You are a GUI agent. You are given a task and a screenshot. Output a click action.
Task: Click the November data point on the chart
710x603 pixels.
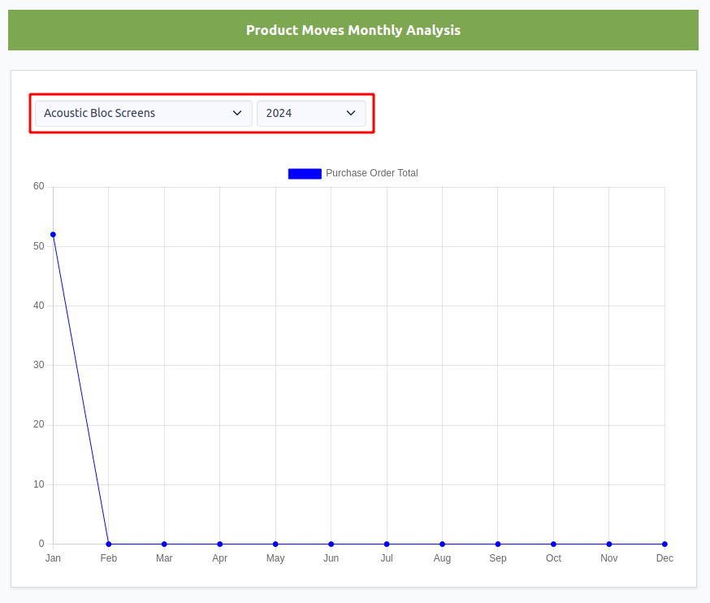pos(609,544)
